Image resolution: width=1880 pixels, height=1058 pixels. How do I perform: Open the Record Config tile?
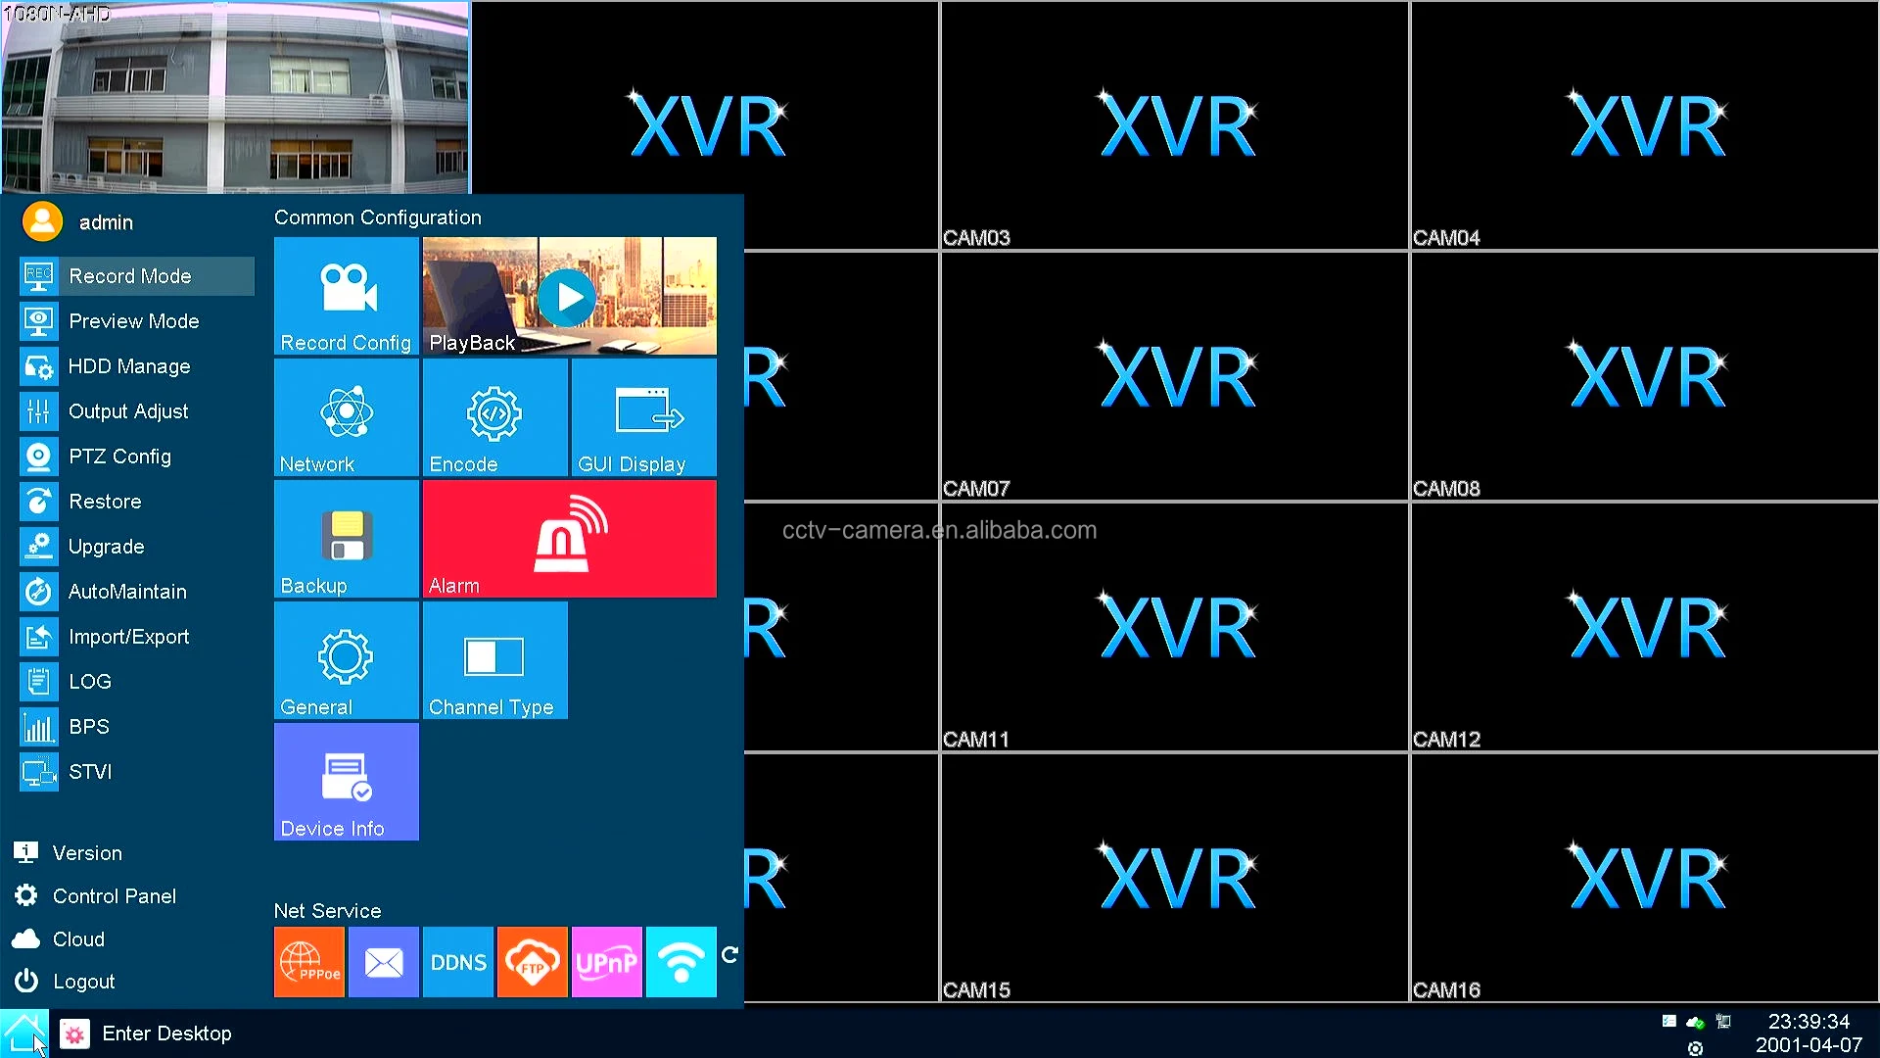(x=346, y=295)
